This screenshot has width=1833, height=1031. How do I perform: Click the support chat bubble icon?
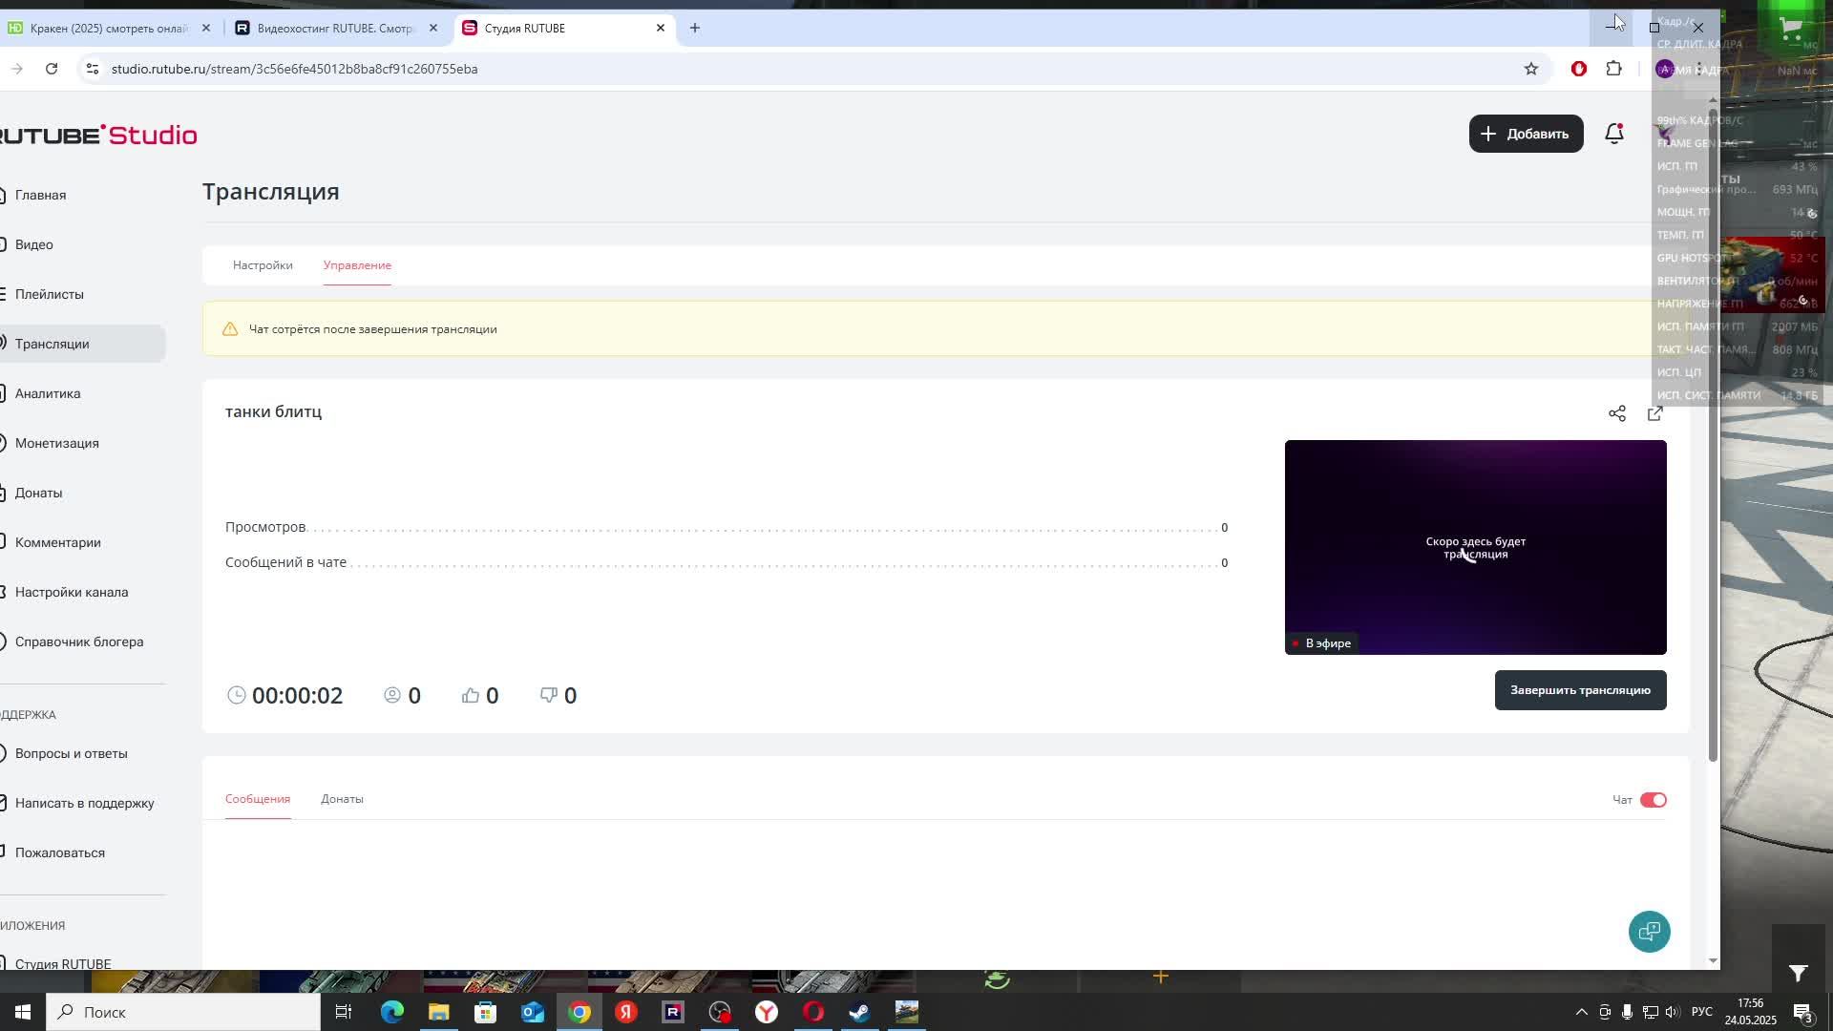[x=1649, y=932]
